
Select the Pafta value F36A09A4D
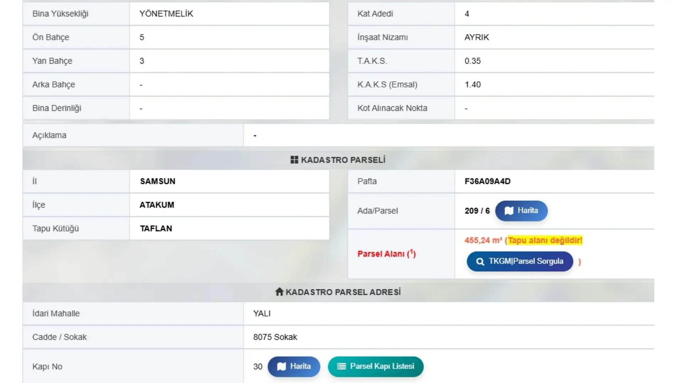pyautogui.click(x=487, y=181)
